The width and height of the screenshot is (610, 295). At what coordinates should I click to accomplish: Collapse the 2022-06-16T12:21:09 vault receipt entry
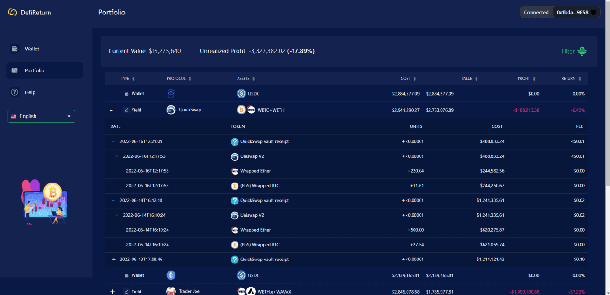(113, 141)
